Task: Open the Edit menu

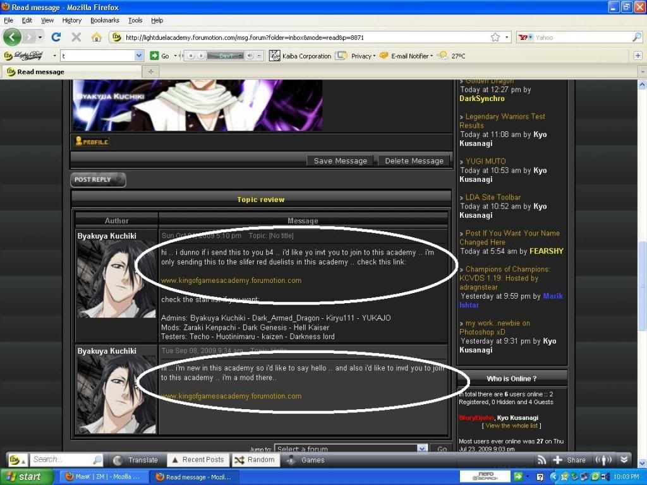Action: coord(27,20)
